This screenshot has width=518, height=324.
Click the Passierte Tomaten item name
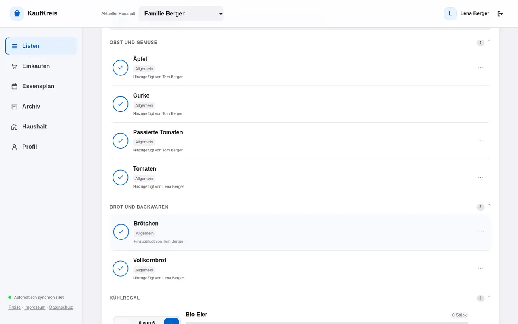point(158,132)
